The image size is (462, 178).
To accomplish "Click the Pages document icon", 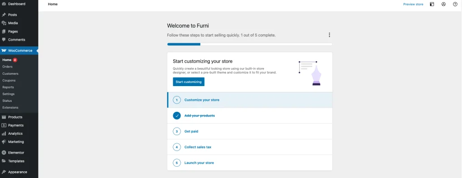I will coord(4,32).
